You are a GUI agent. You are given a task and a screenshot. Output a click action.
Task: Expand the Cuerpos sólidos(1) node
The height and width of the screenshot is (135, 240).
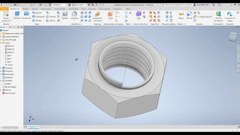pyautogui.click(x=1, y=37)
